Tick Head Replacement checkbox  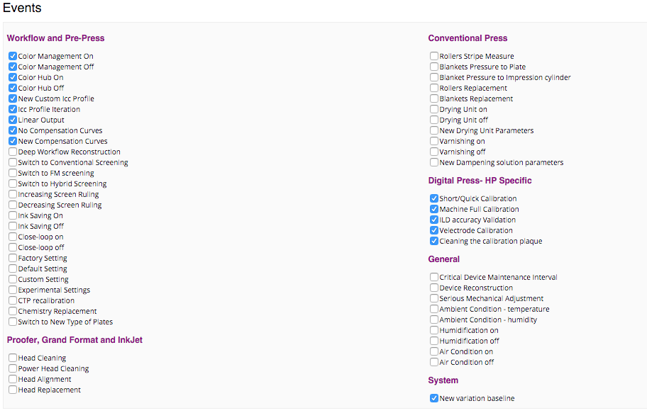(13, 390)
